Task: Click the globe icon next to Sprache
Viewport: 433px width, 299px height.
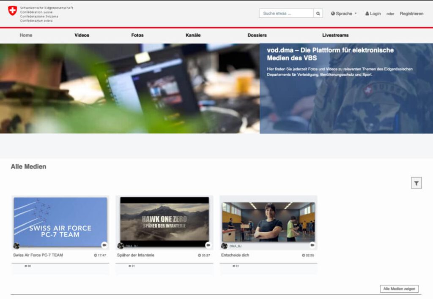Action: point(333,13)
